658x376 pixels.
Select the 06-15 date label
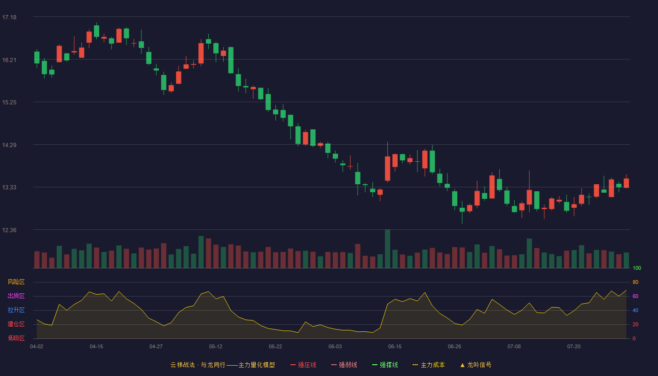point(395,346)
